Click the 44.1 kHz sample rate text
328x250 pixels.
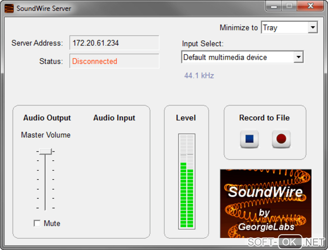(199, 75)
